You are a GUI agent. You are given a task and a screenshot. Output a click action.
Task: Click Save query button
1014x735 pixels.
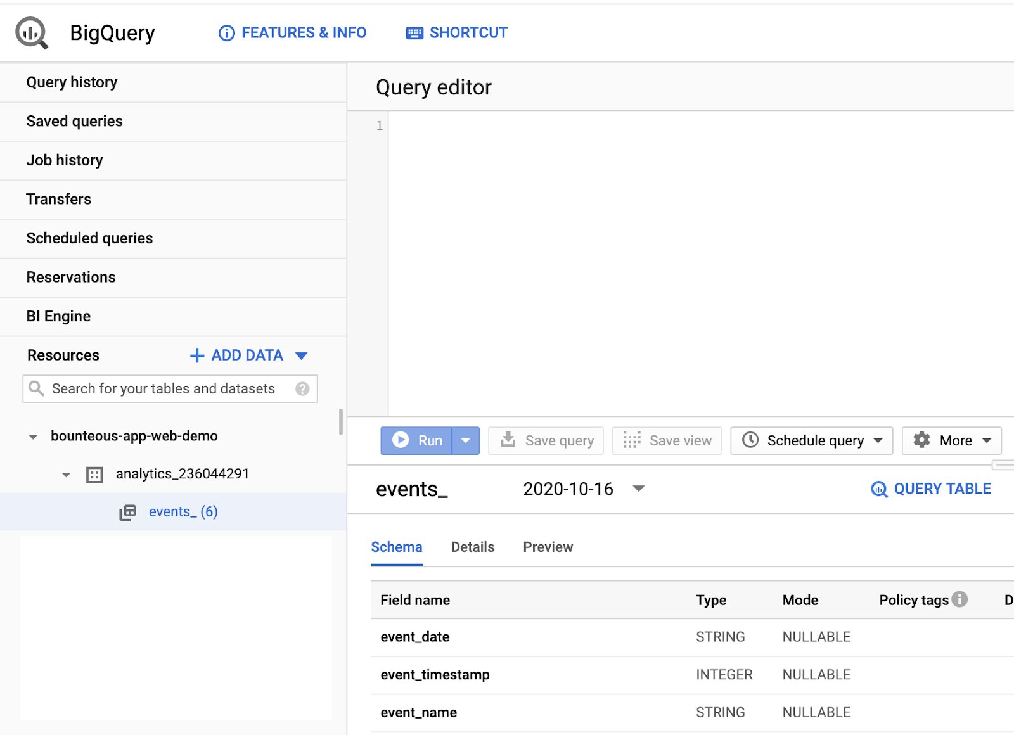[x=546, y=440]
